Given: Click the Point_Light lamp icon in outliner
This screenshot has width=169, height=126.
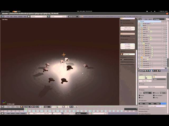Looking at the screenshot, I should [142, 57].
